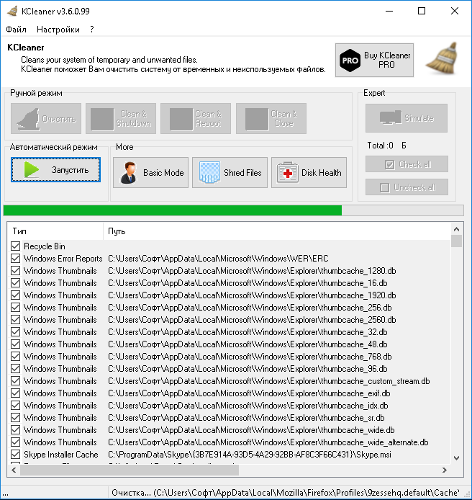Click the list scroll up arrow
This screenshot has width=472, height=500.
pyautogui.click(x=456, y=229)
